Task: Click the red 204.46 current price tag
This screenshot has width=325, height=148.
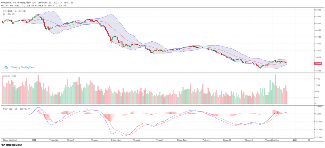Action: coord(318,63)
